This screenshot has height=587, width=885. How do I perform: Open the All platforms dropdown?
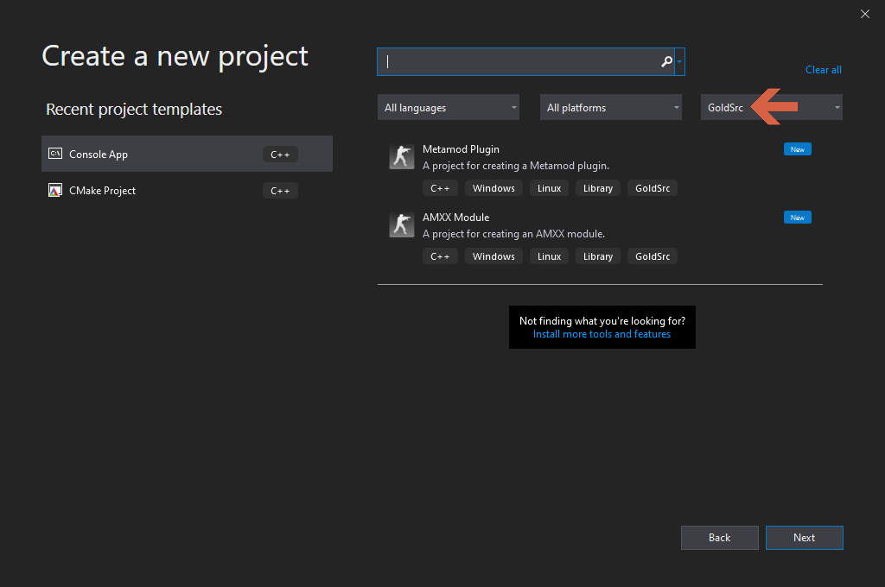point(611,107)
